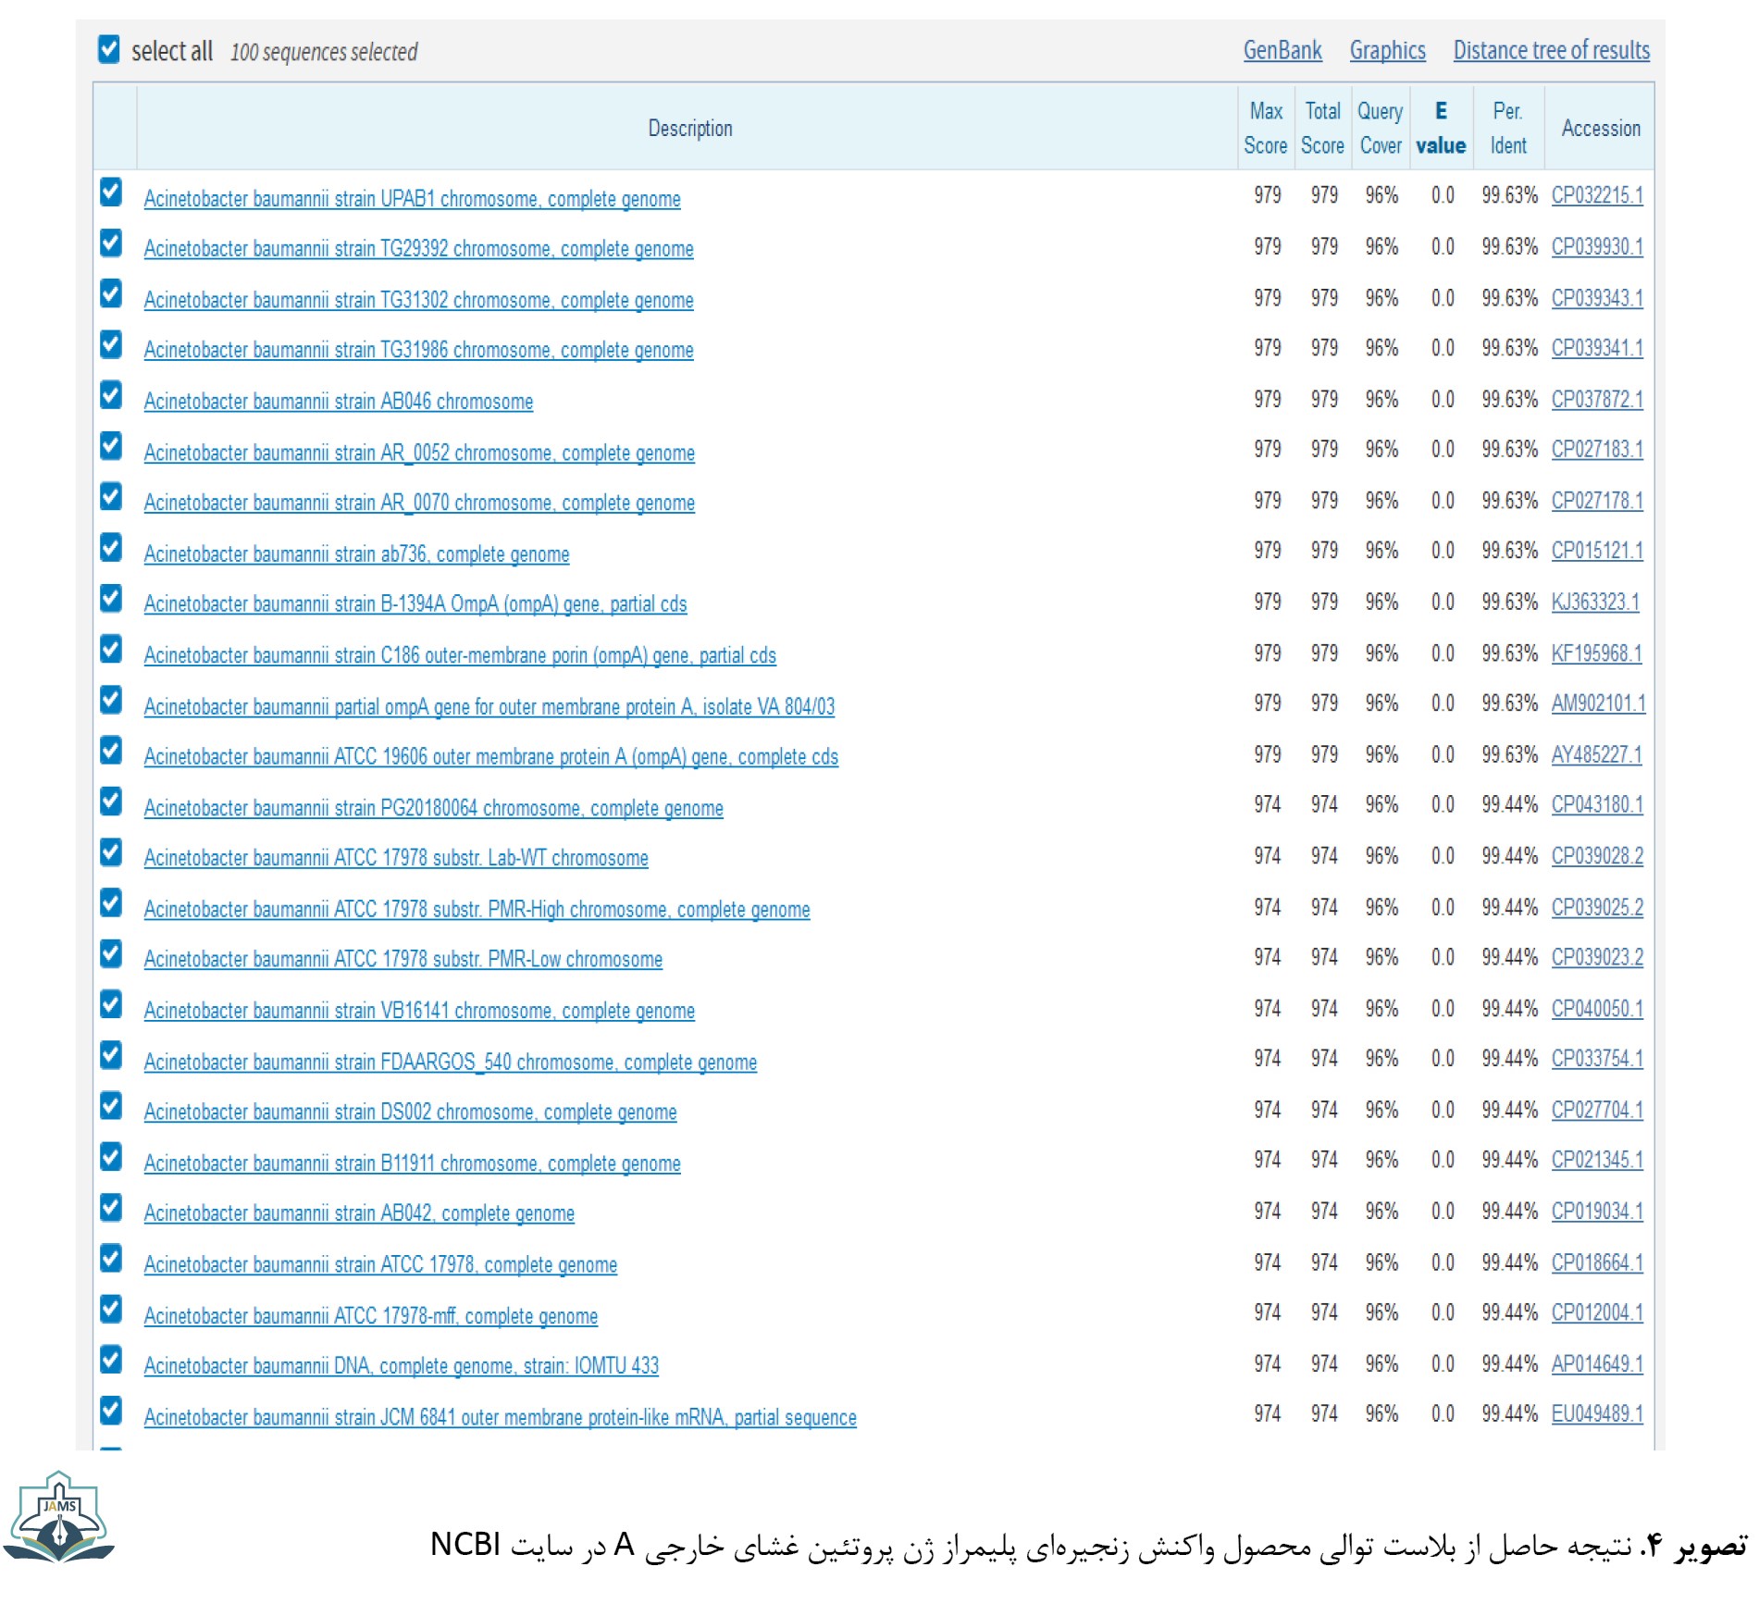
Task: Open accession CP032215.1
Action: point(1597,195)
